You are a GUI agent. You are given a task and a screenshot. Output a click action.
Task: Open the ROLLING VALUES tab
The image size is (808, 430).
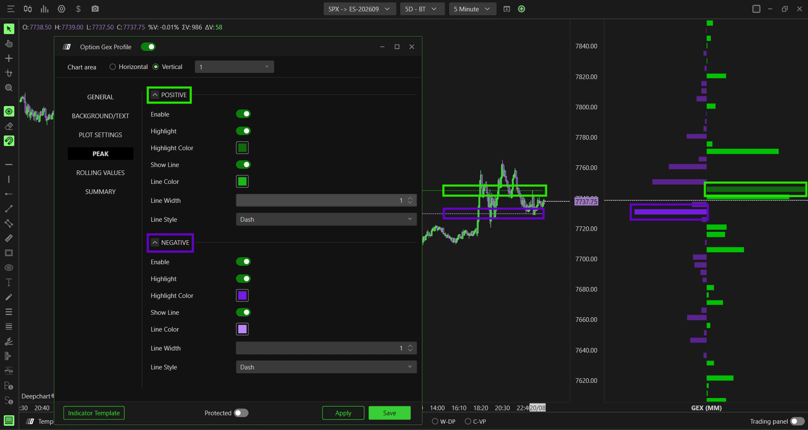(101, 173)
